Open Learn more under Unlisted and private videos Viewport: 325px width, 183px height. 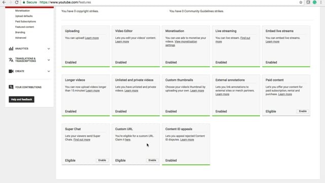131,90
